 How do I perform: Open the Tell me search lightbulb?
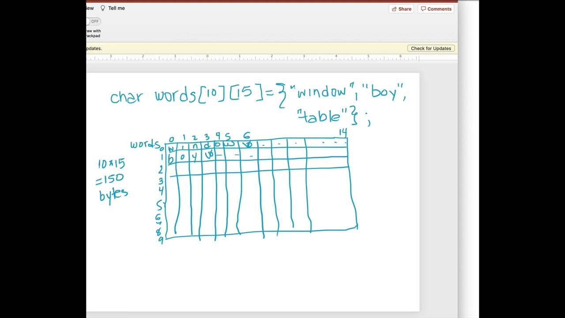(x=103, y=8)
